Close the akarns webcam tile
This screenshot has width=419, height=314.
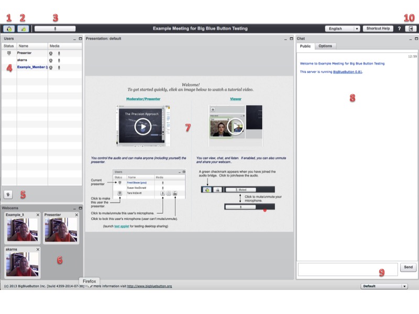click(x=38, y=250)
